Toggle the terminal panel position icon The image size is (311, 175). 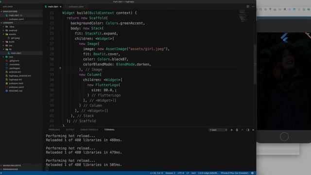point(248,130)
